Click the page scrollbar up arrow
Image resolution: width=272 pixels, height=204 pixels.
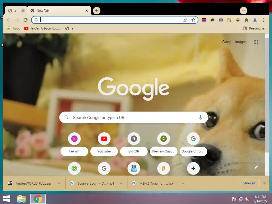click(x=267, y=36)
